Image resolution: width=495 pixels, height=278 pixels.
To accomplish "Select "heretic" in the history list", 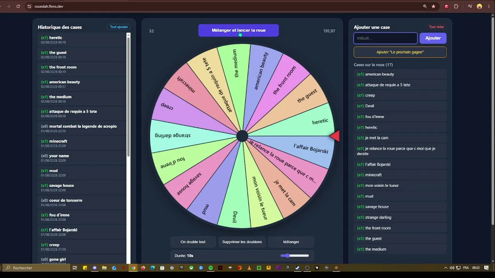I will 82,40.
